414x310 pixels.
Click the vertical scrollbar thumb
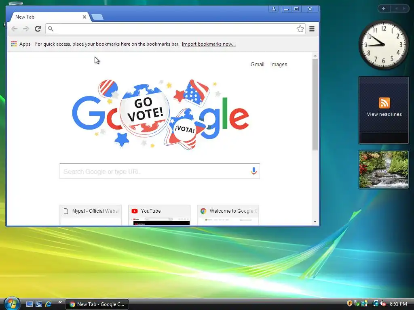pos(315,105)
